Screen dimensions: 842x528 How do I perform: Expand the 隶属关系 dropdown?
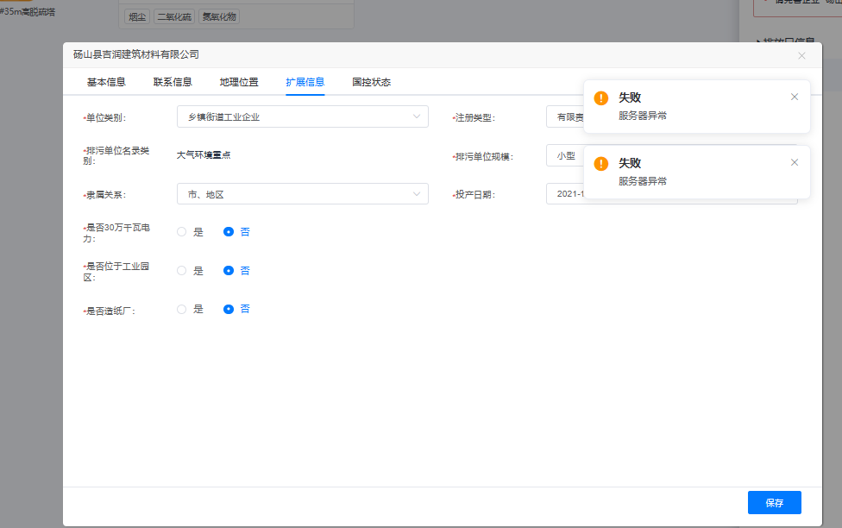(302, 194)
